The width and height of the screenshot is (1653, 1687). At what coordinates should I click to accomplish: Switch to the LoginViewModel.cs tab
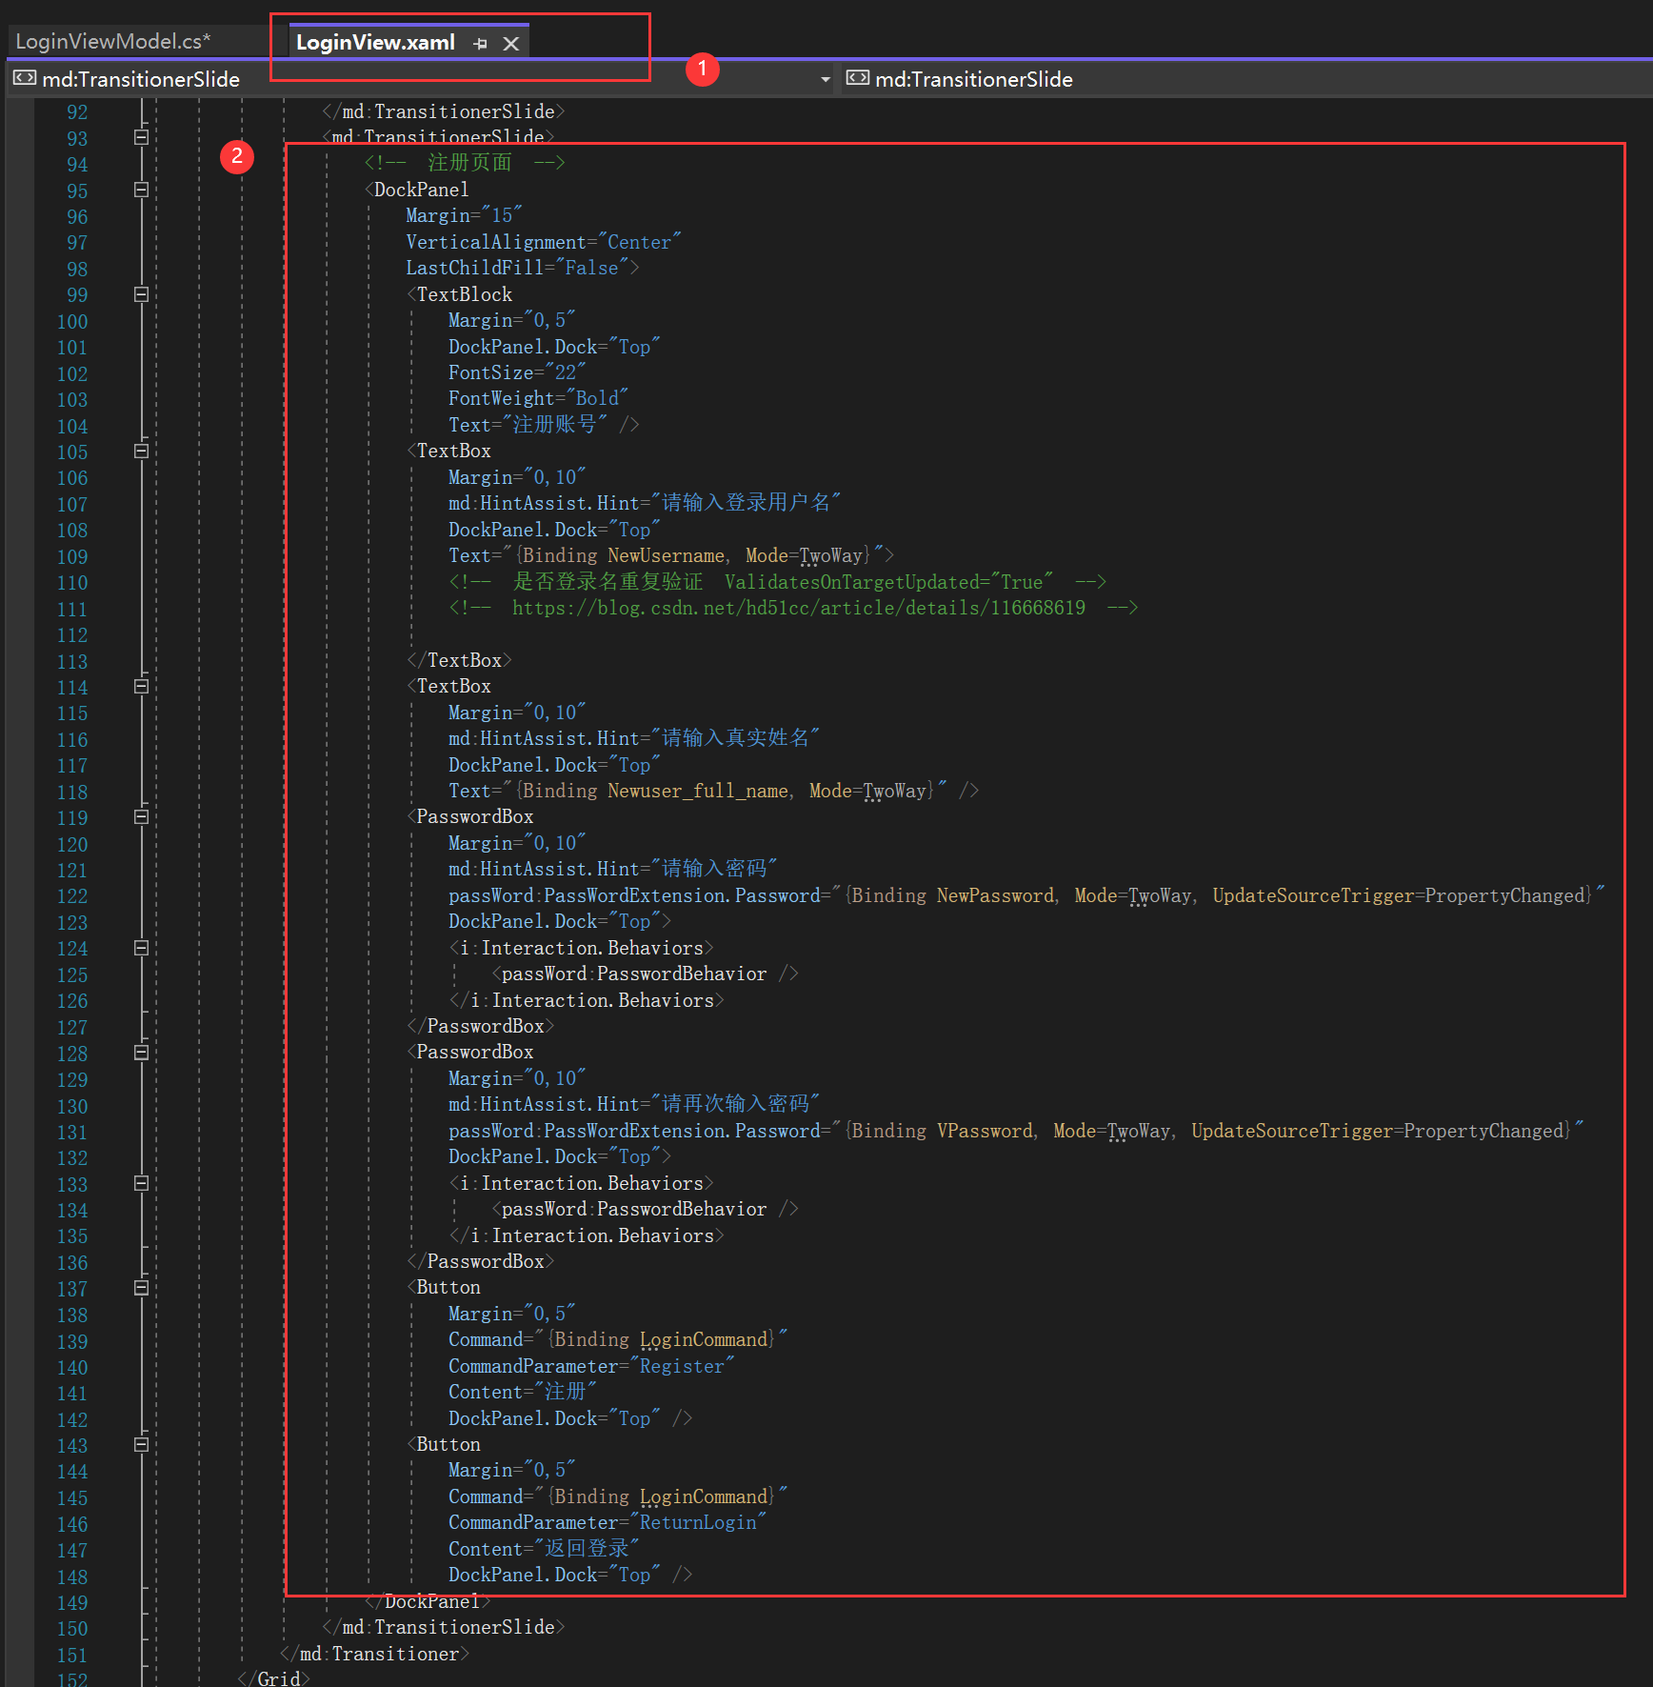[113, 42]
